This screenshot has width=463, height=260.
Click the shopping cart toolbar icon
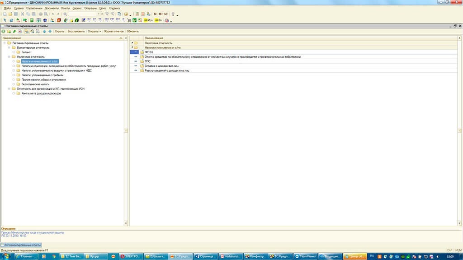129,20
